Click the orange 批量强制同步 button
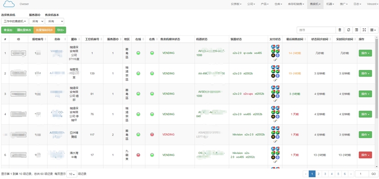Image resolution: width=379 pixels, height=179 pixels. tap(45, 30)
